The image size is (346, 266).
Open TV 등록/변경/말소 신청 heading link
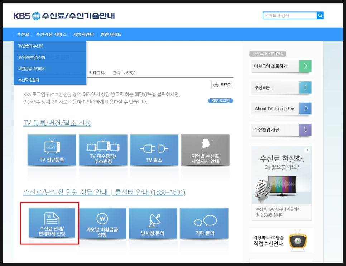tap(57, 123)
